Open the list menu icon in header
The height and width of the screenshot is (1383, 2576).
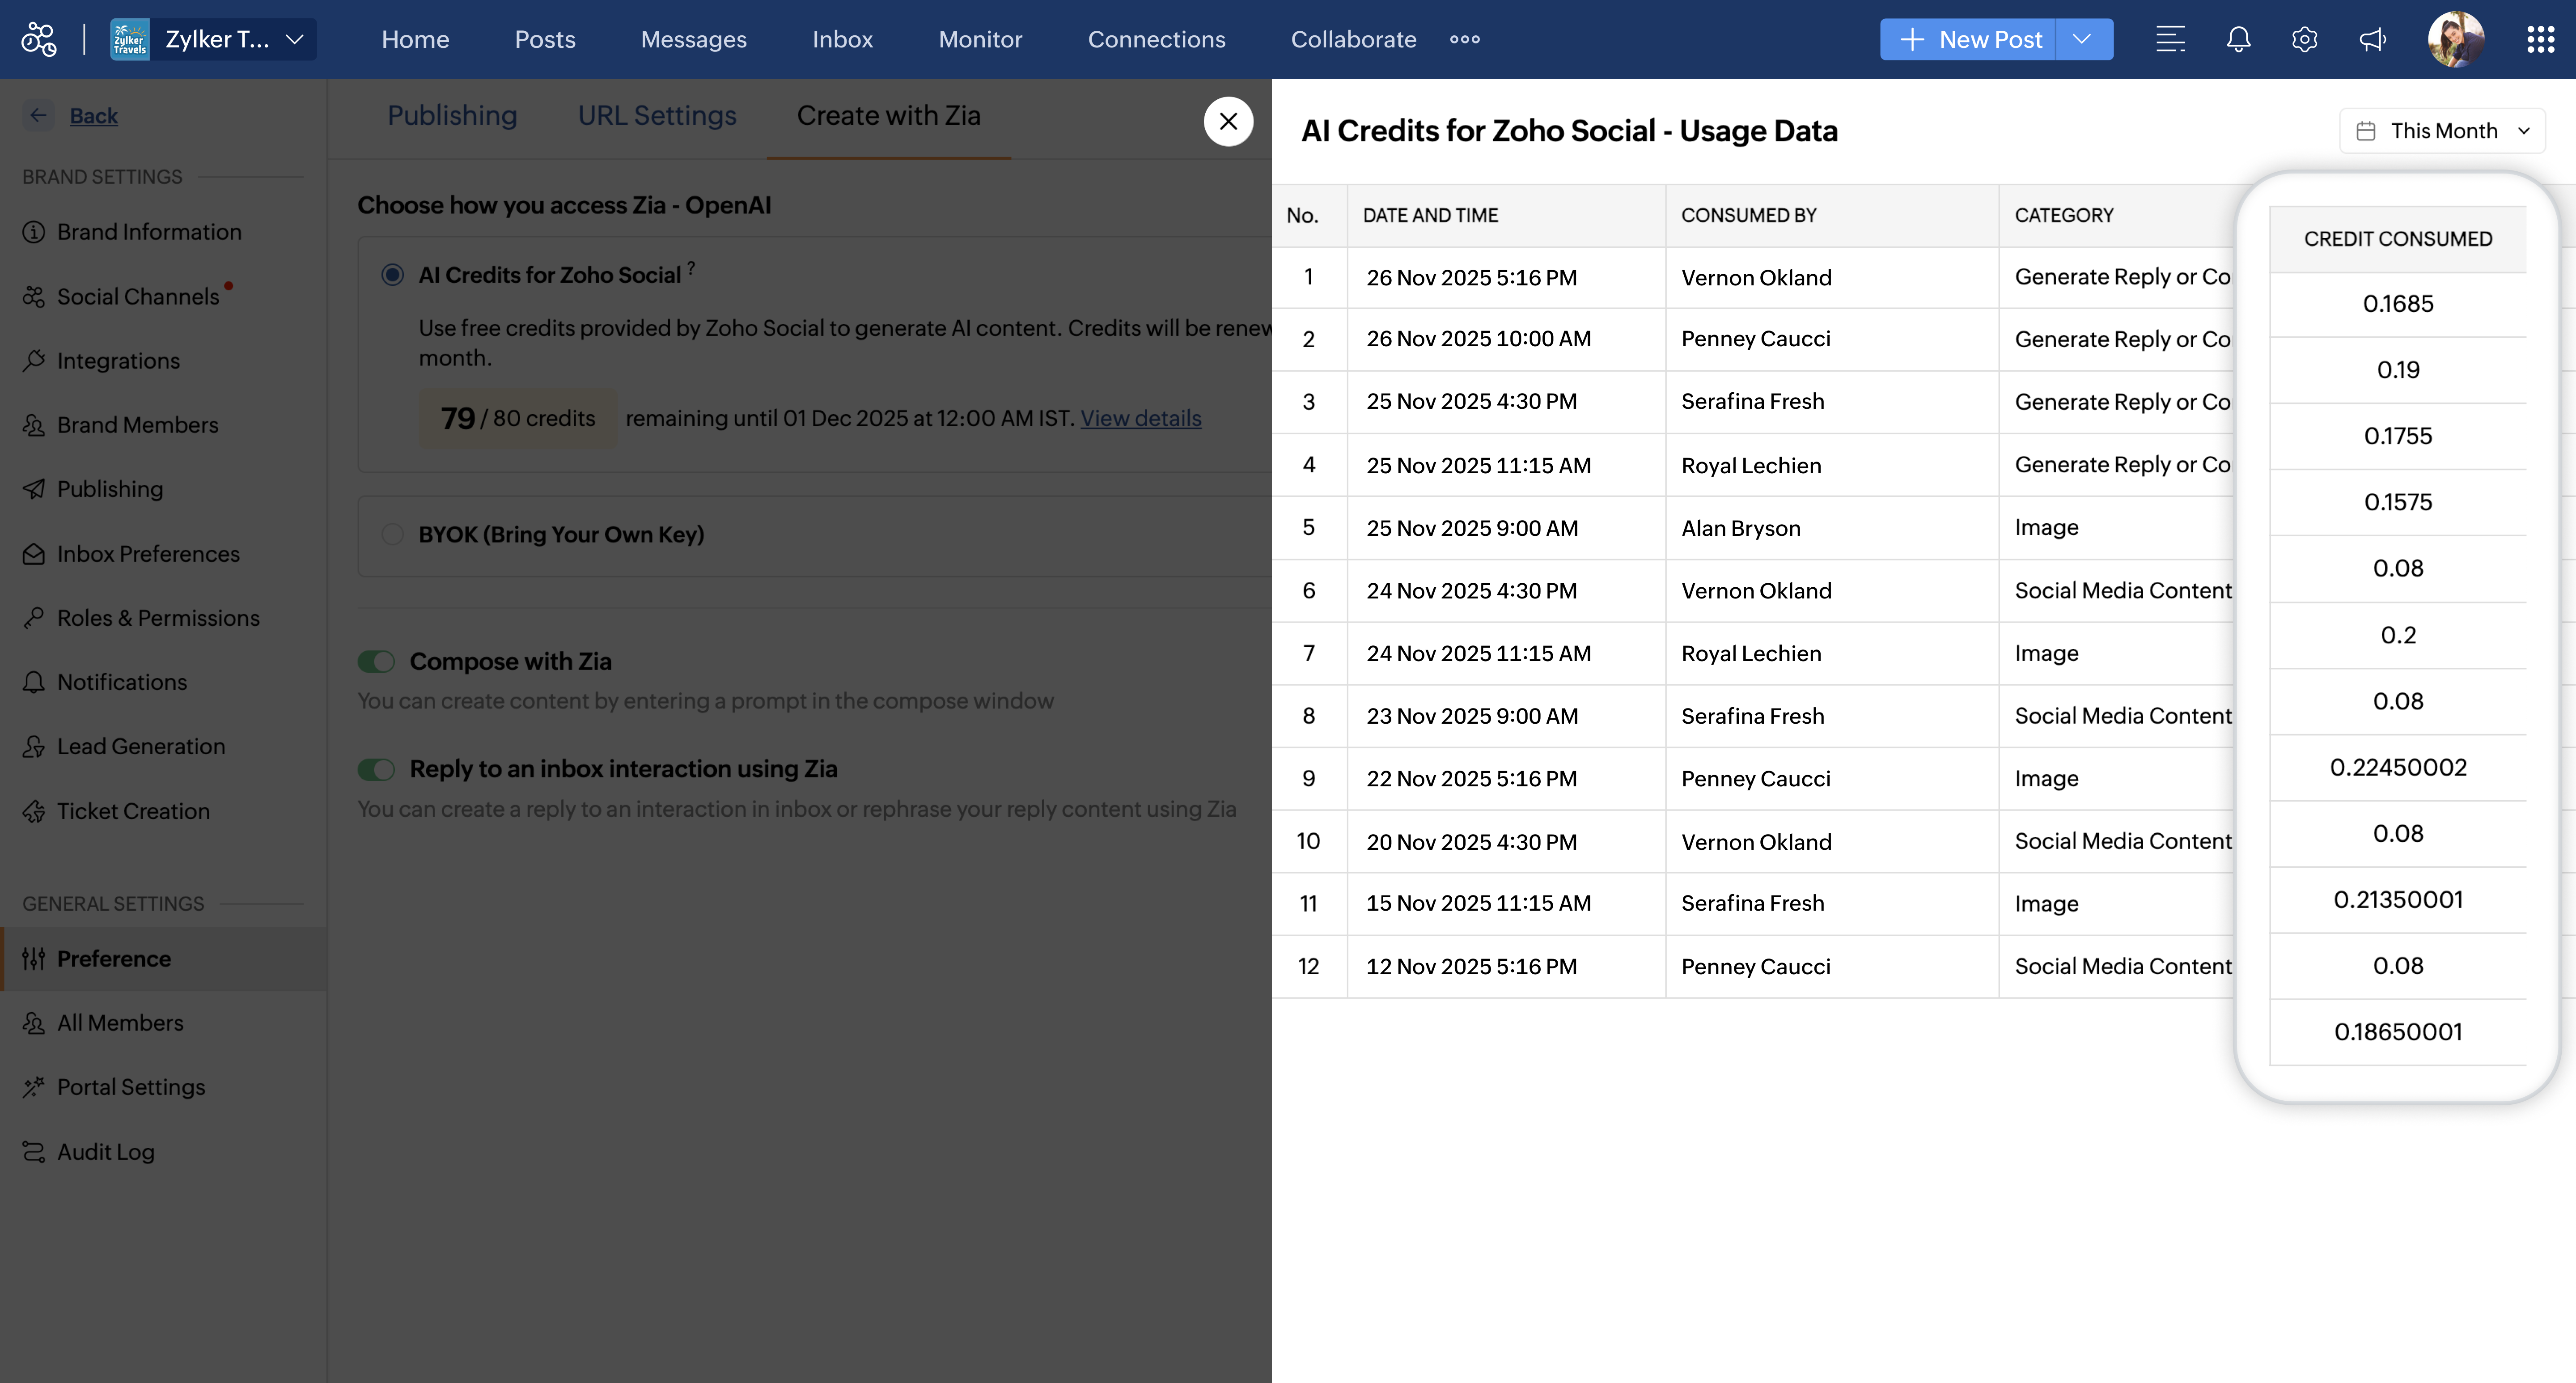(x=2169, y=39)
